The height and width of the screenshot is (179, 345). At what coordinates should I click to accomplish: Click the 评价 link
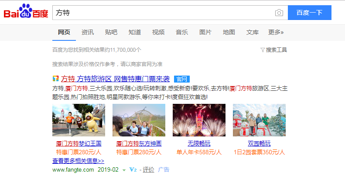tap(148, 169)
